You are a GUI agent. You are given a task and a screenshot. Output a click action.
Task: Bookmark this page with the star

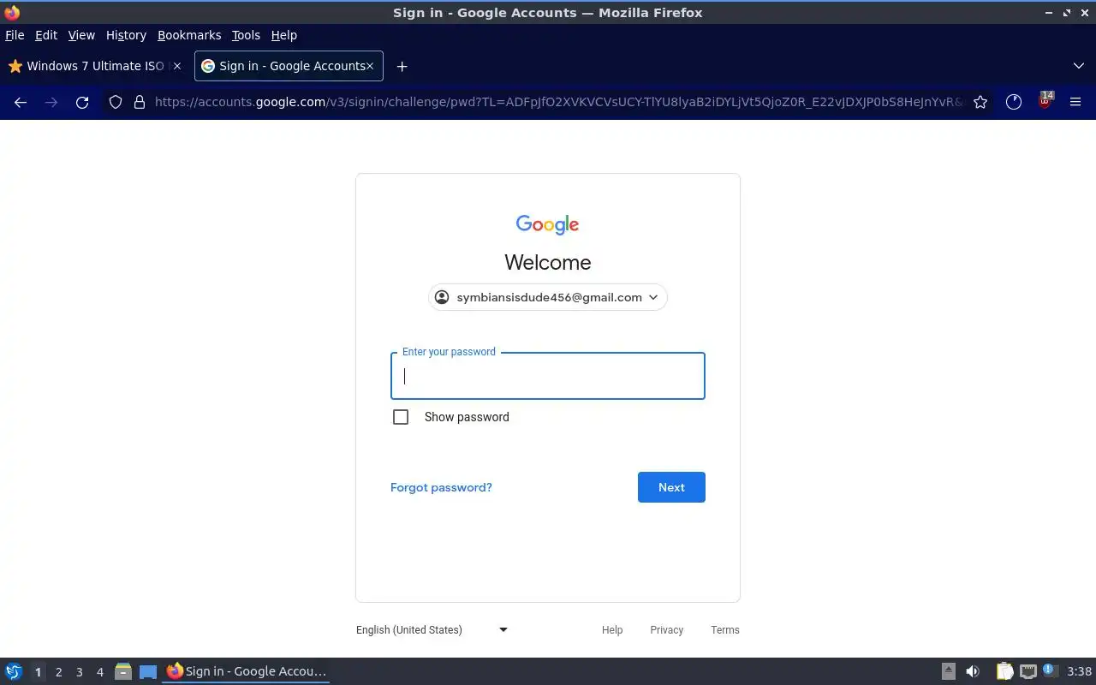pyautogui.click(x=980, y=102)
